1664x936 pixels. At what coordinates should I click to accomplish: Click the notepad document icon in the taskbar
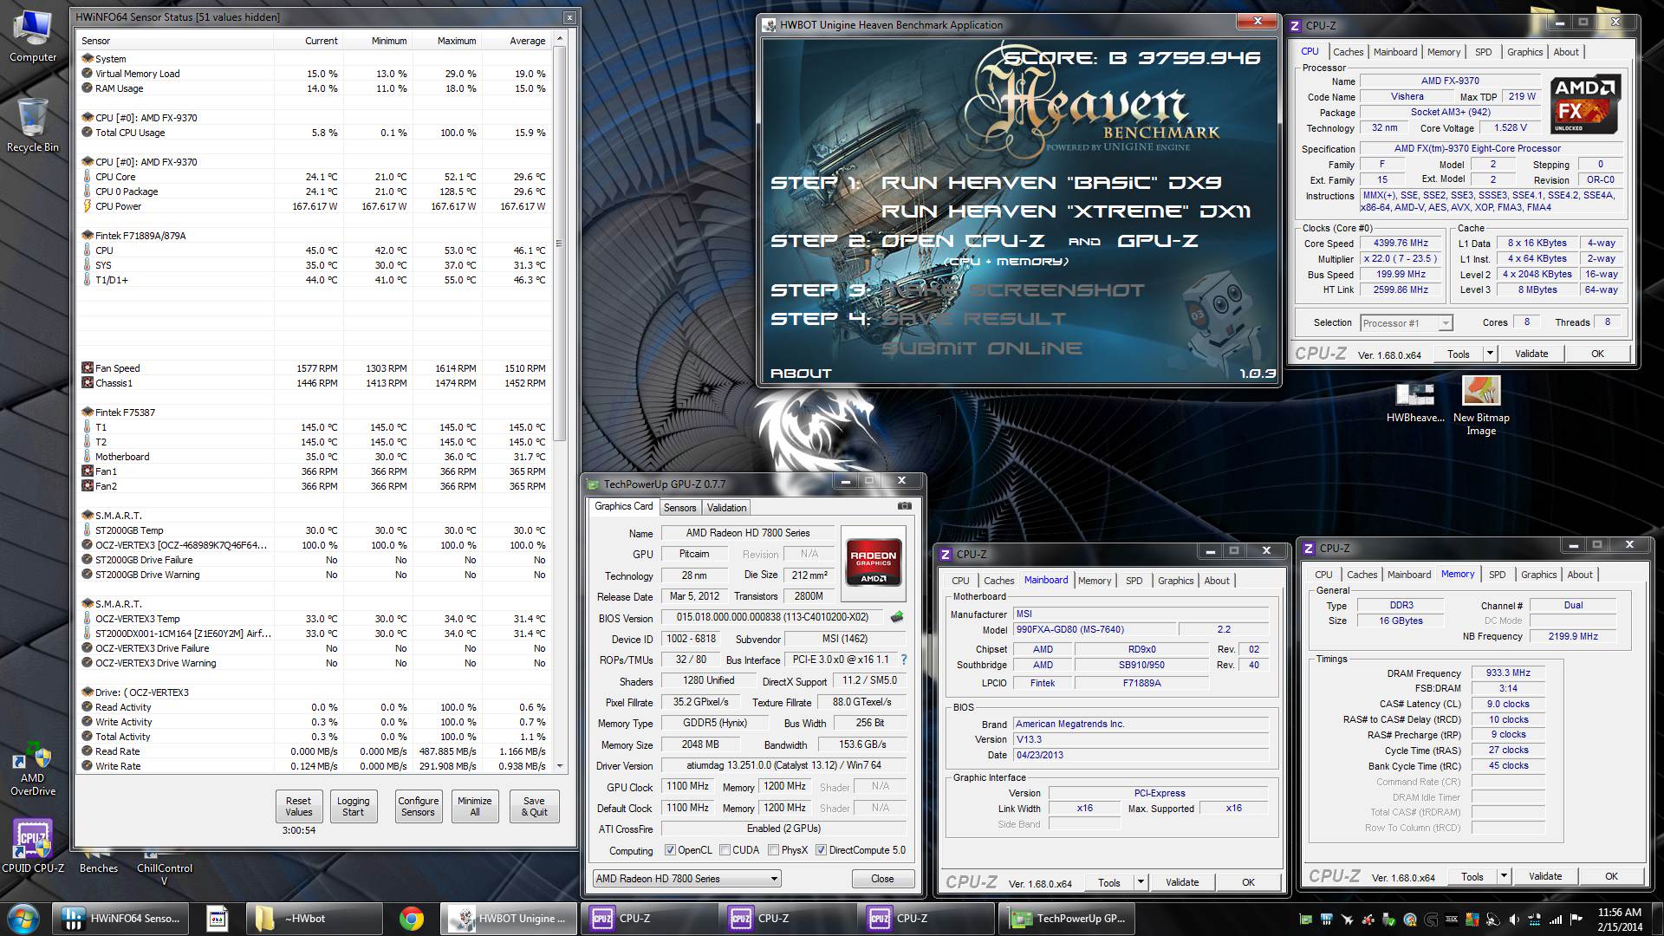click(x=218, y=919)
